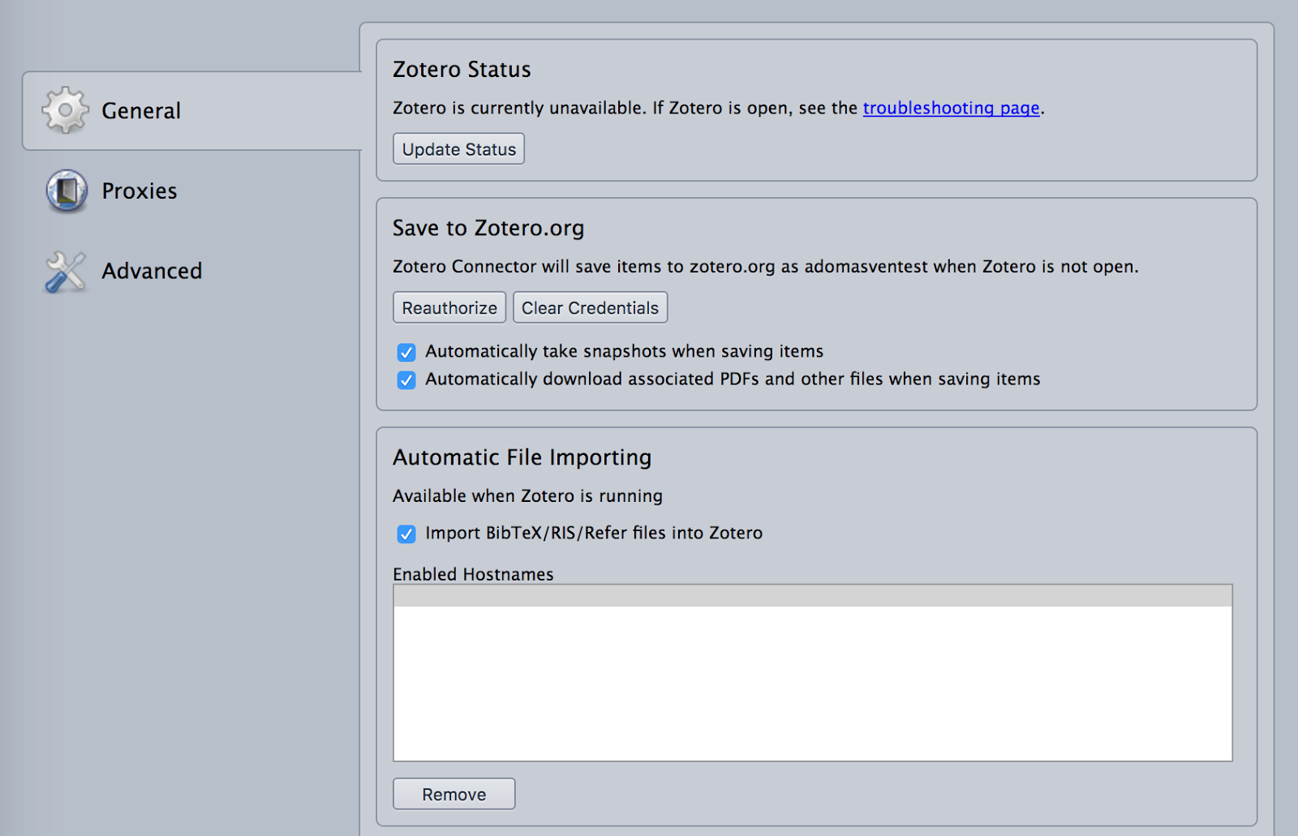This screenshot has height=836, width=1298.
Task: Click the Reauthorize button
Action: point(449,308)
